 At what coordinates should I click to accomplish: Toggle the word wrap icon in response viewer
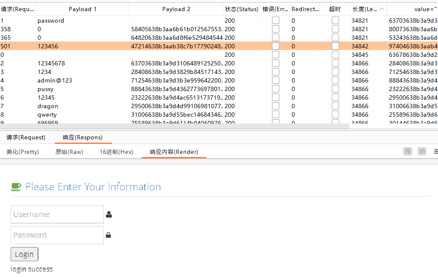(x=408, y=151)
